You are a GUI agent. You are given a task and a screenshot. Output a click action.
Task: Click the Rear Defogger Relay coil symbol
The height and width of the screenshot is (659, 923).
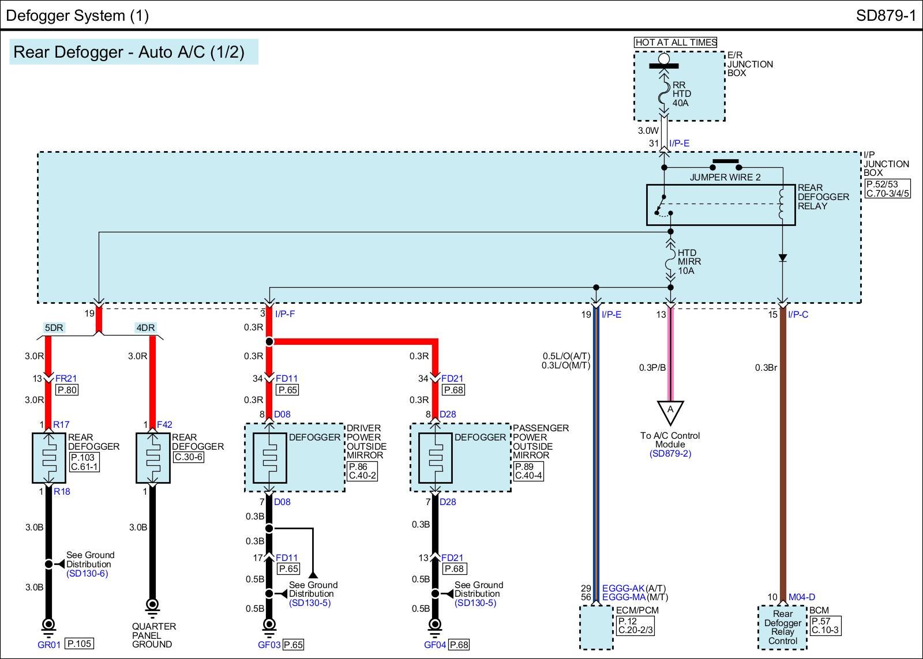pos(782,204)
